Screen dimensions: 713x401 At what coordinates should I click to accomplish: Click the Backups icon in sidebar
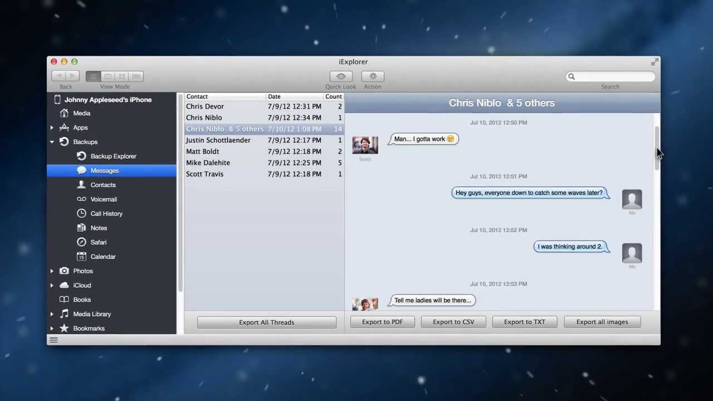coord(64,142)
